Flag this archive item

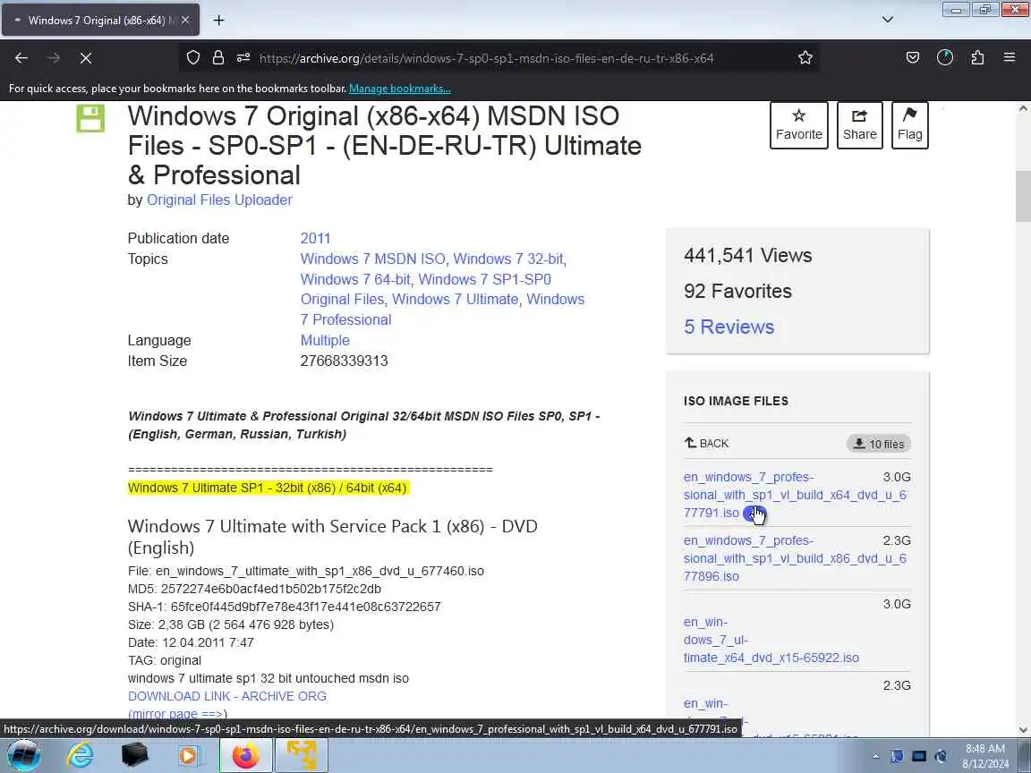[x=910, y=125]
